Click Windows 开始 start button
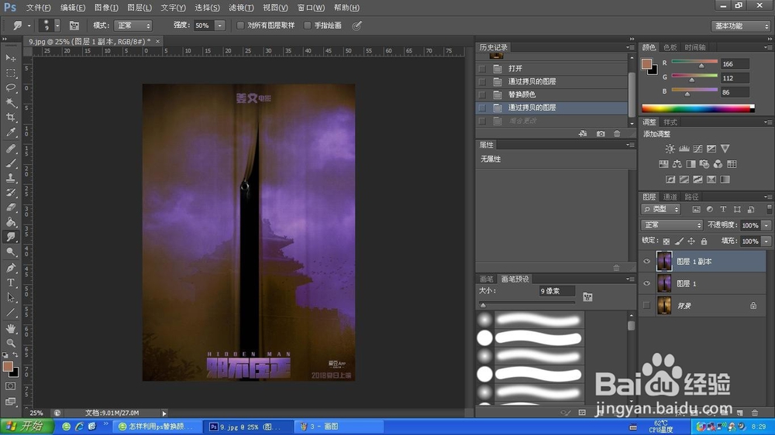Viewport: 775px width, 435px height. [26, 426]
